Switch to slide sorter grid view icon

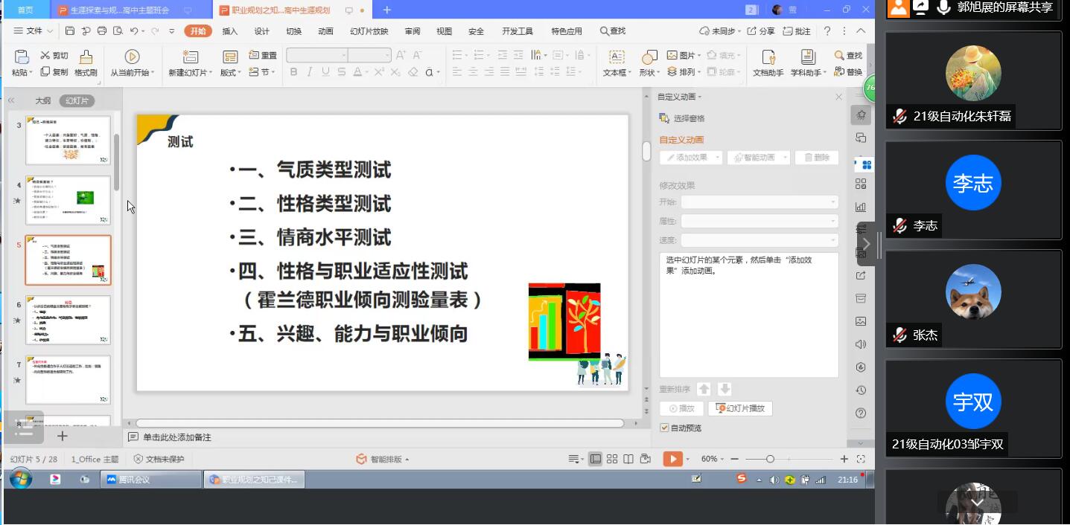point(612,459)
